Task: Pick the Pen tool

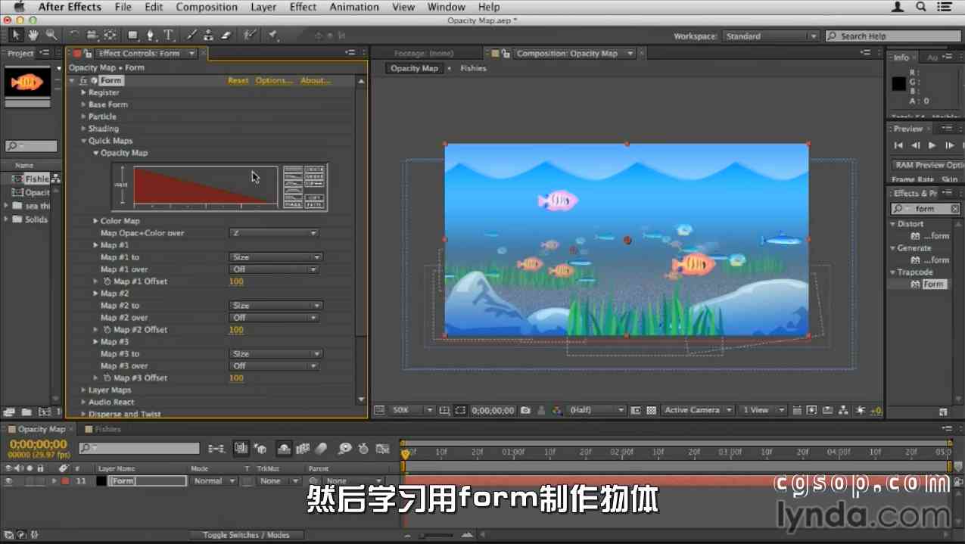Action: (x=150, y=35)
